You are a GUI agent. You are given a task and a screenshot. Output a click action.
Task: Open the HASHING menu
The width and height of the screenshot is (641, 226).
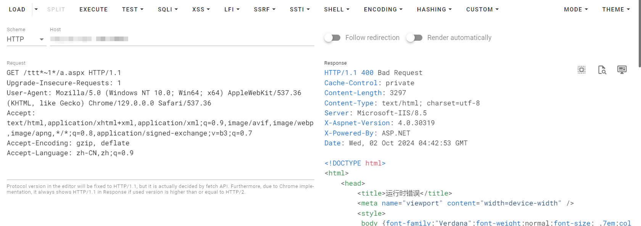(434, 9)
